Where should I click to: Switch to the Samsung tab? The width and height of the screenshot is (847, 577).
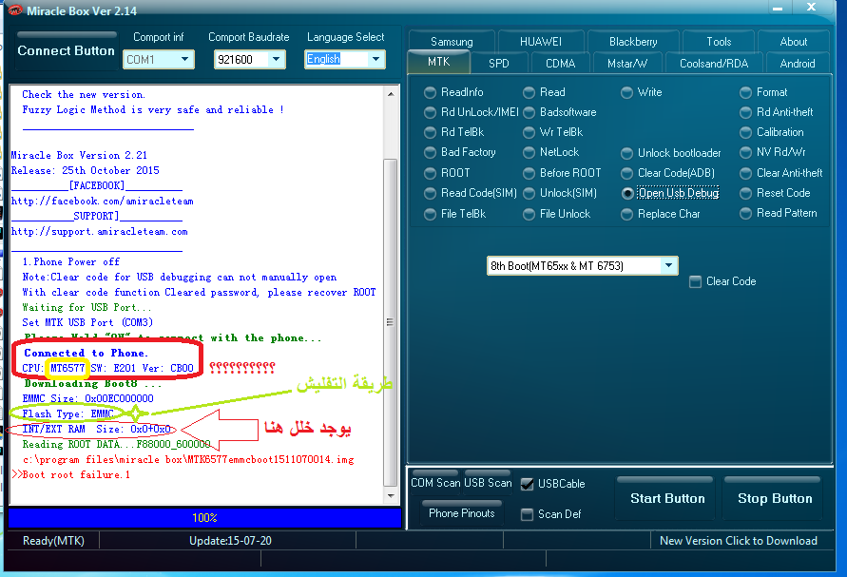pos(452,42)
